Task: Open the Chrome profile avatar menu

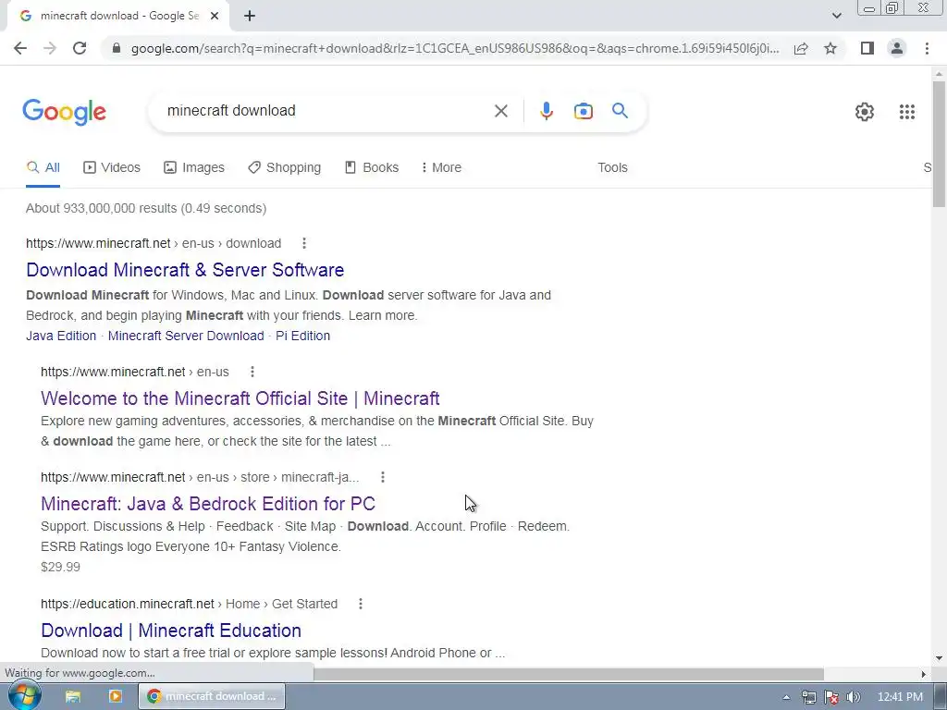Action: pyautogui.click(x=897, y=48)
